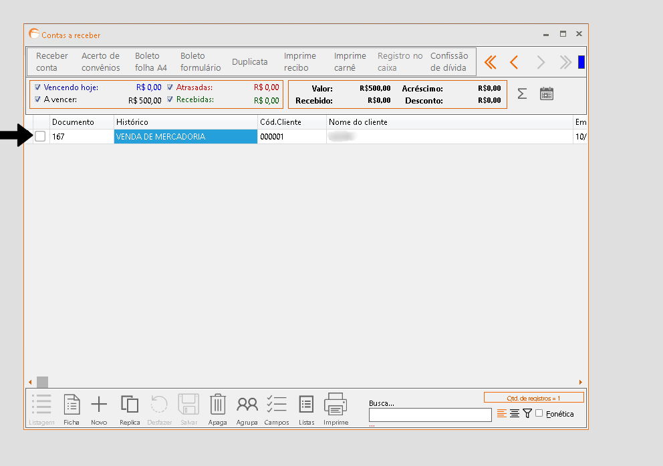Click the A vencer R$ 500,00 amount
The height and width of the screenshot is (466, 663).
pos(144,100)
